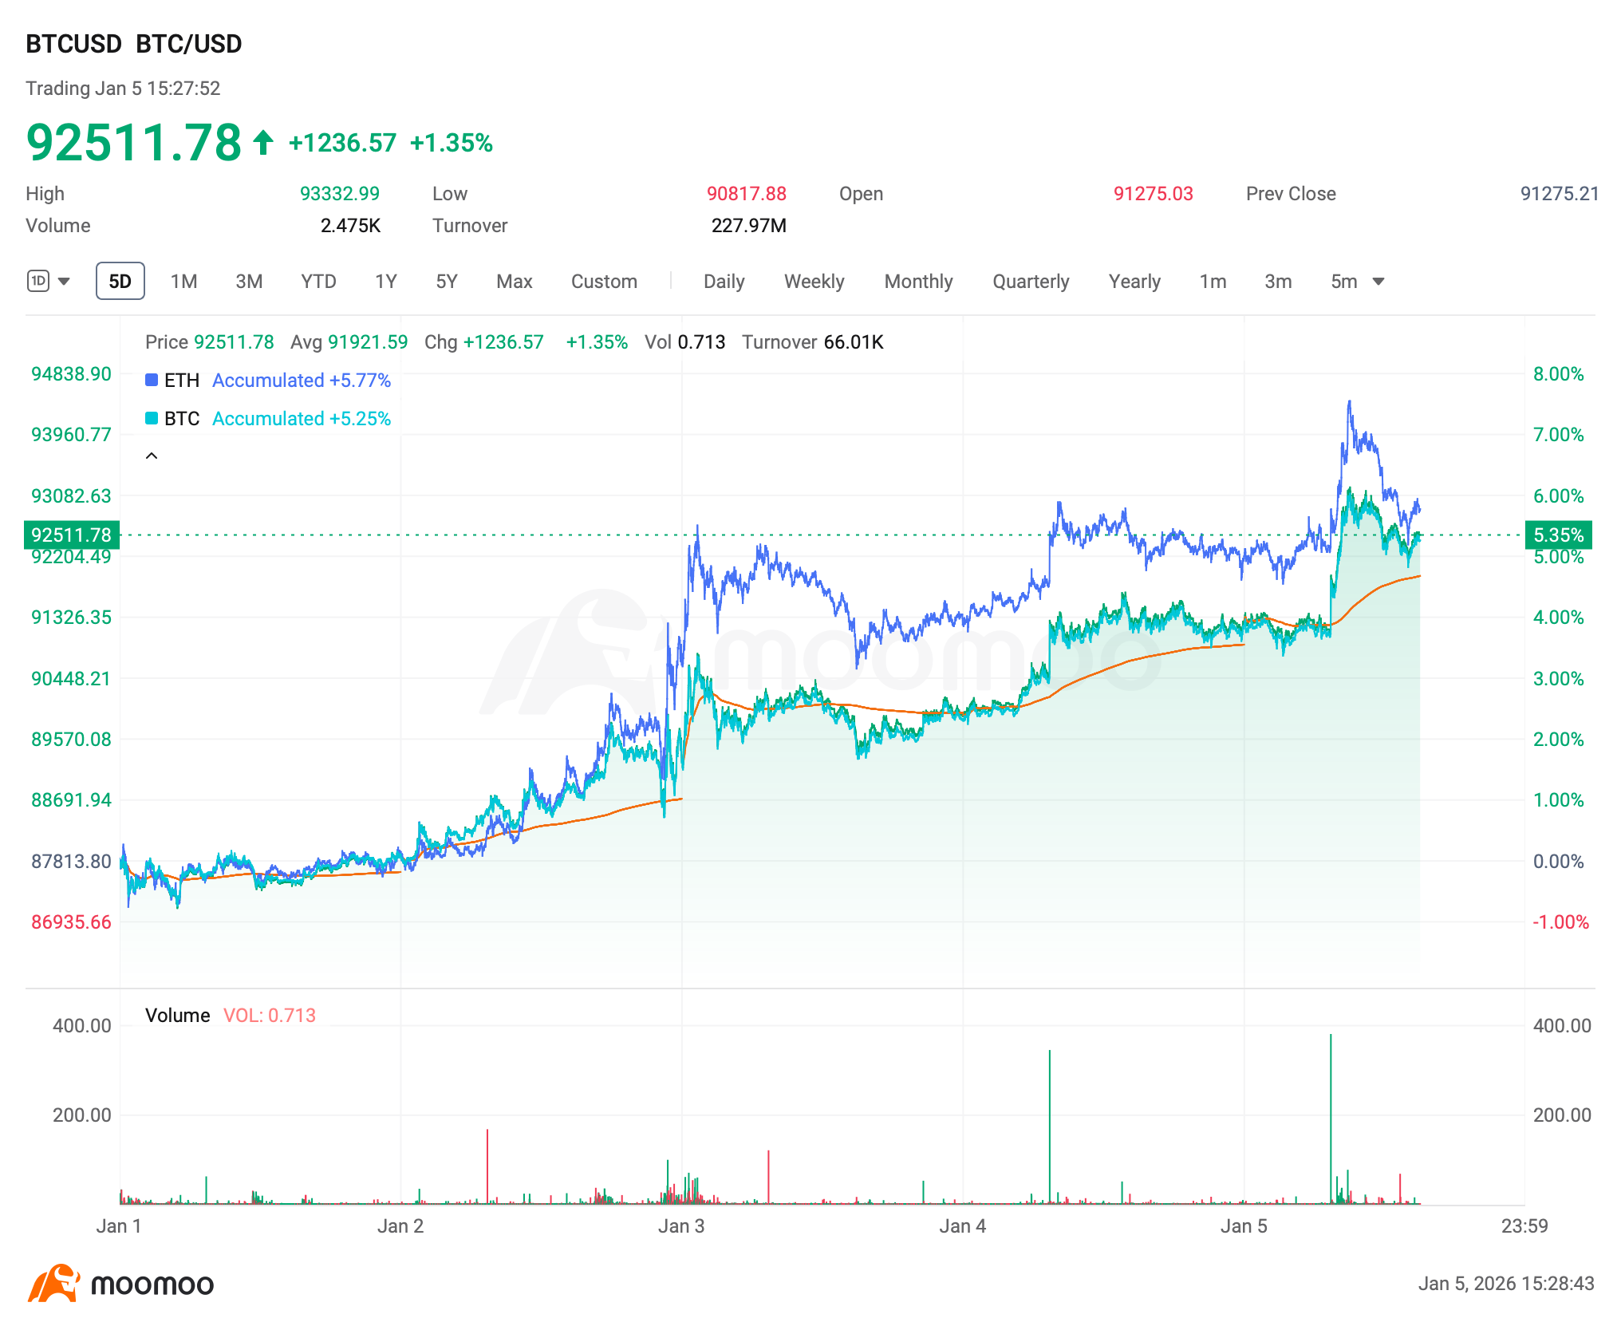
Task: Open the 5m interval dropdown
Action: [1356, 281]
